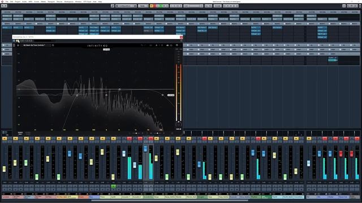This screenshot has width=362, height=203.
Task: Select the blue Bass channel name label
Action: click(94, 197)
